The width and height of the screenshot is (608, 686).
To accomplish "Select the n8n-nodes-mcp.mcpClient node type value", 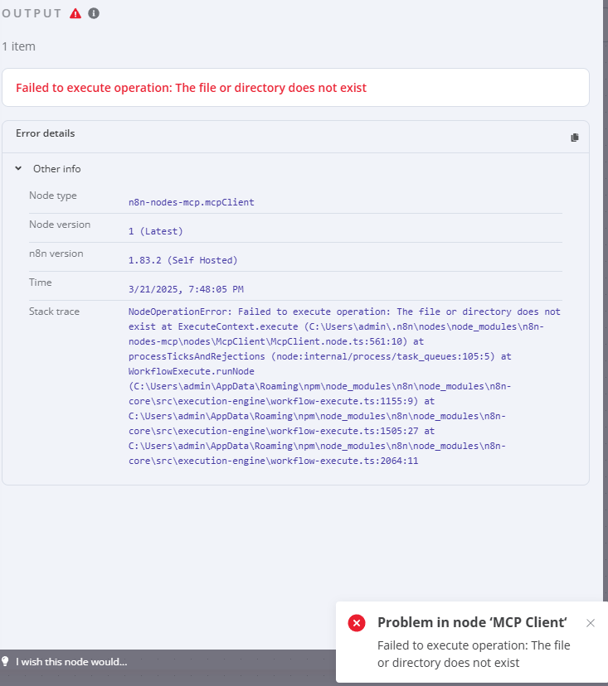I will click(191, 201).
